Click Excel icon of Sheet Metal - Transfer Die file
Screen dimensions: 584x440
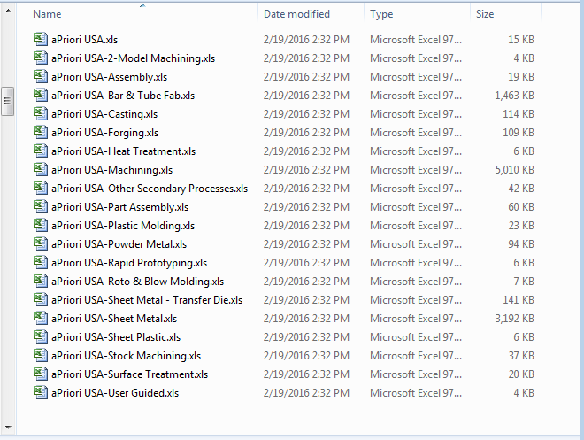point(41,299)
